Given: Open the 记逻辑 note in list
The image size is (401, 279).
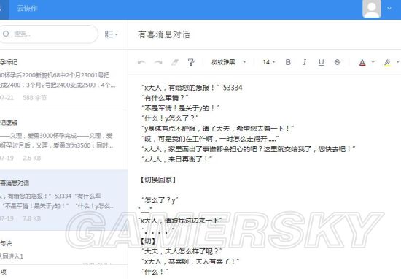Looking at the screenshot, I should pyautogui.click(x=64, y=140).
